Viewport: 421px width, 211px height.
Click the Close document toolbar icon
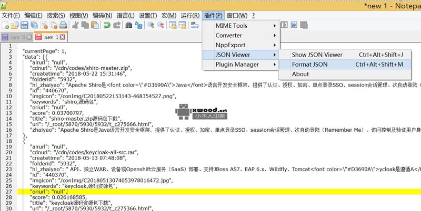(44, 25)
